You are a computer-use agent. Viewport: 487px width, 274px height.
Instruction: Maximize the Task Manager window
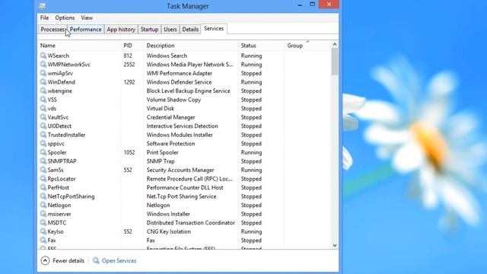pyautogui.click(x=313, y=5)
